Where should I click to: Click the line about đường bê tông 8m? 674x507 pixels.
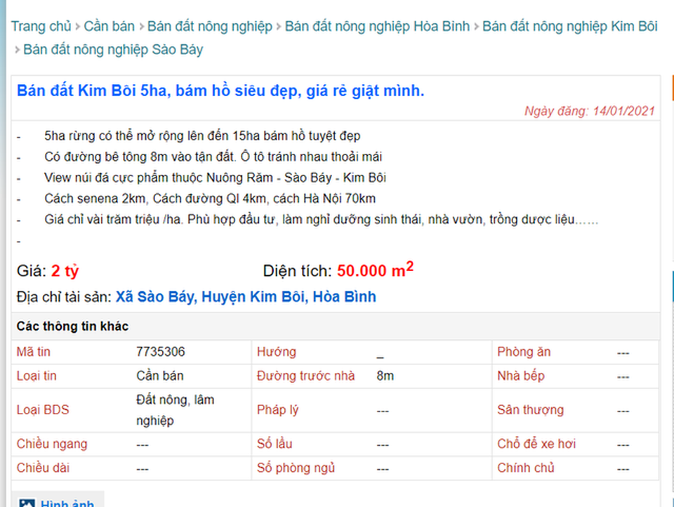click(213, 157)
